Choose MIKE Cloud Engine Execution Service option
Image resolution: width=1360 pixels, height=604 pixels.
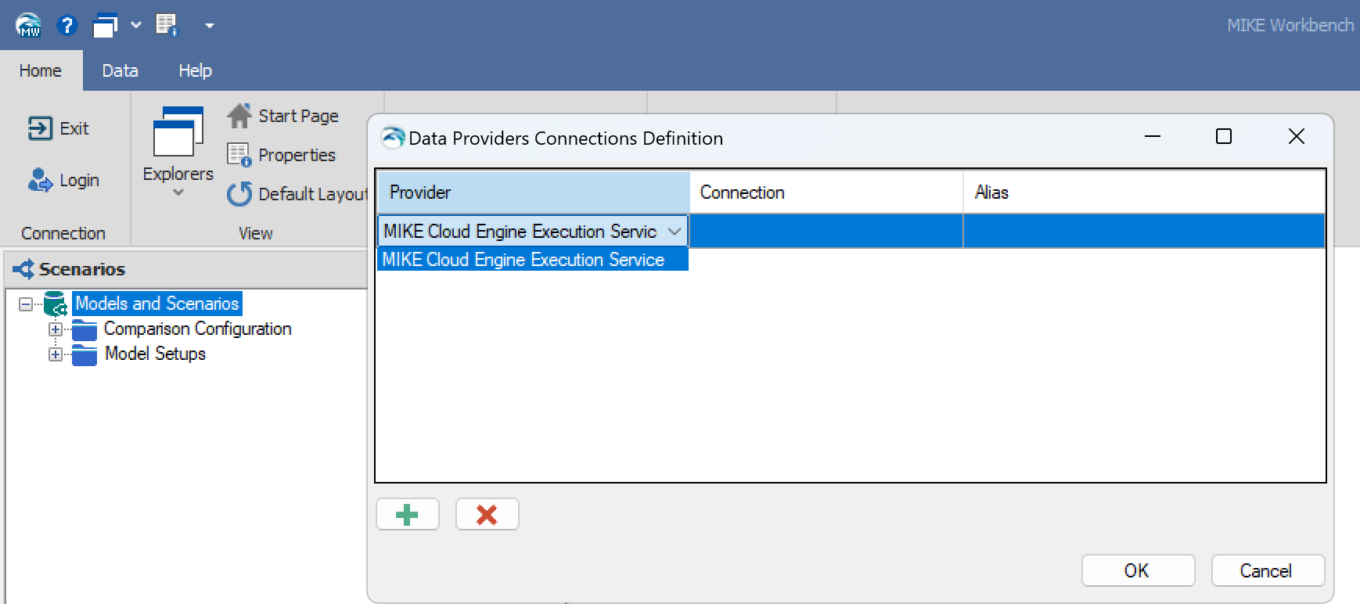click(x=533, y=260)
